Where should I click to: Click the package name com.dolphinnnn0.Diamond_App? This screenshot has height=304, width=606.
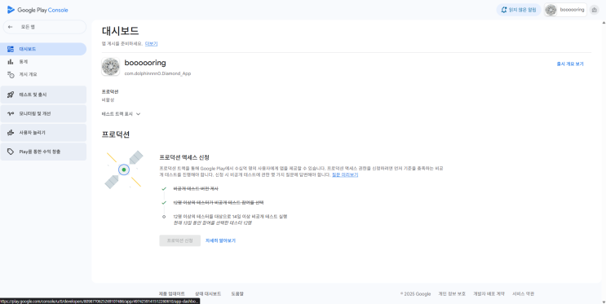tap(157, 73)
